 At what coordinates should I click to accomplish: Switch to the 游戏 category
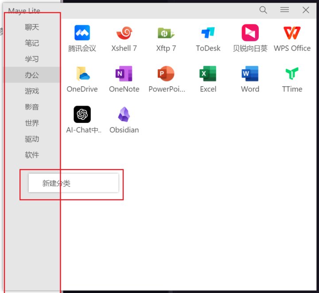[32, 91]
